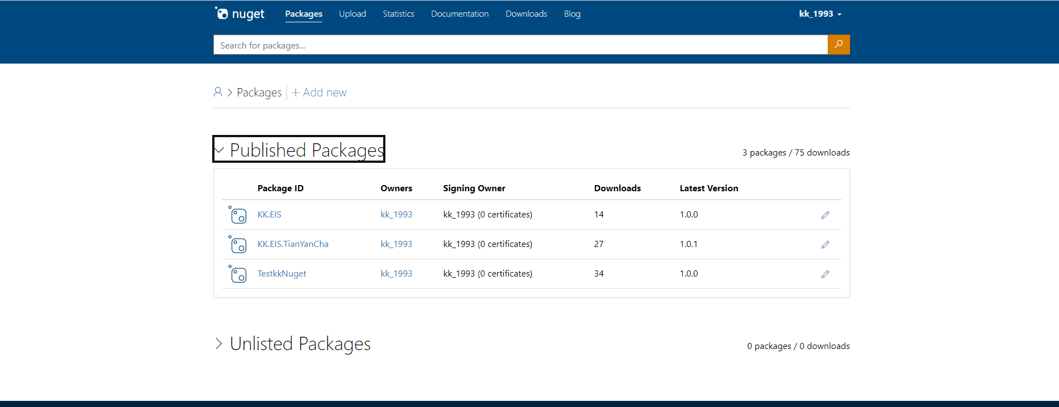
Task: Edit KK.EIS.TianYanCha using the pencil icon
Action: pyautogui.click(x=825, y=245)
